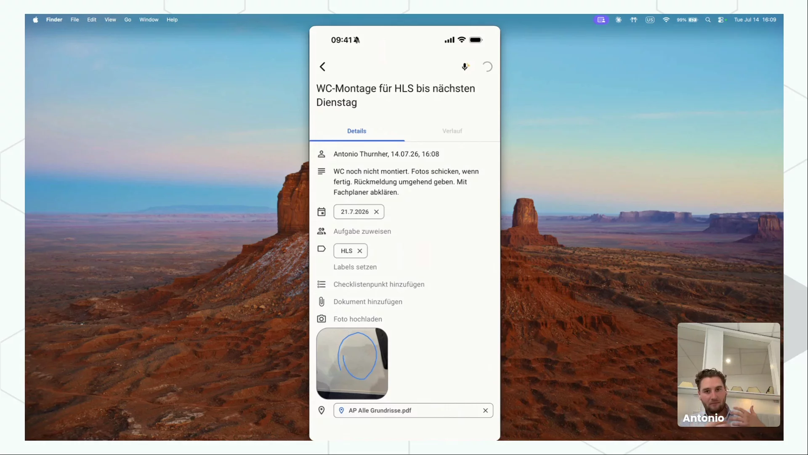The height and width of the screenshot is (455, 808).
Task: Click the assign people icon
Action: tap(322, 231)
